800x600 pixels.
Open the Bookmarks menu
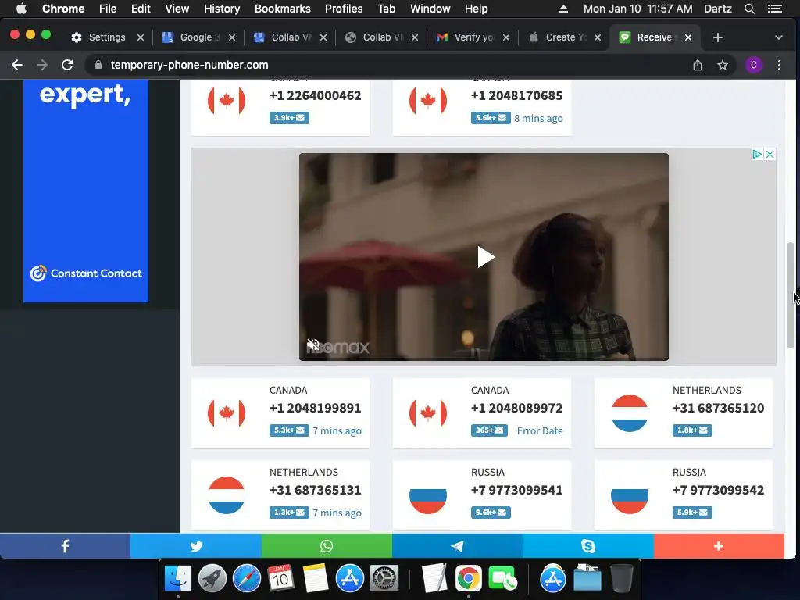(x=283, y=9)
